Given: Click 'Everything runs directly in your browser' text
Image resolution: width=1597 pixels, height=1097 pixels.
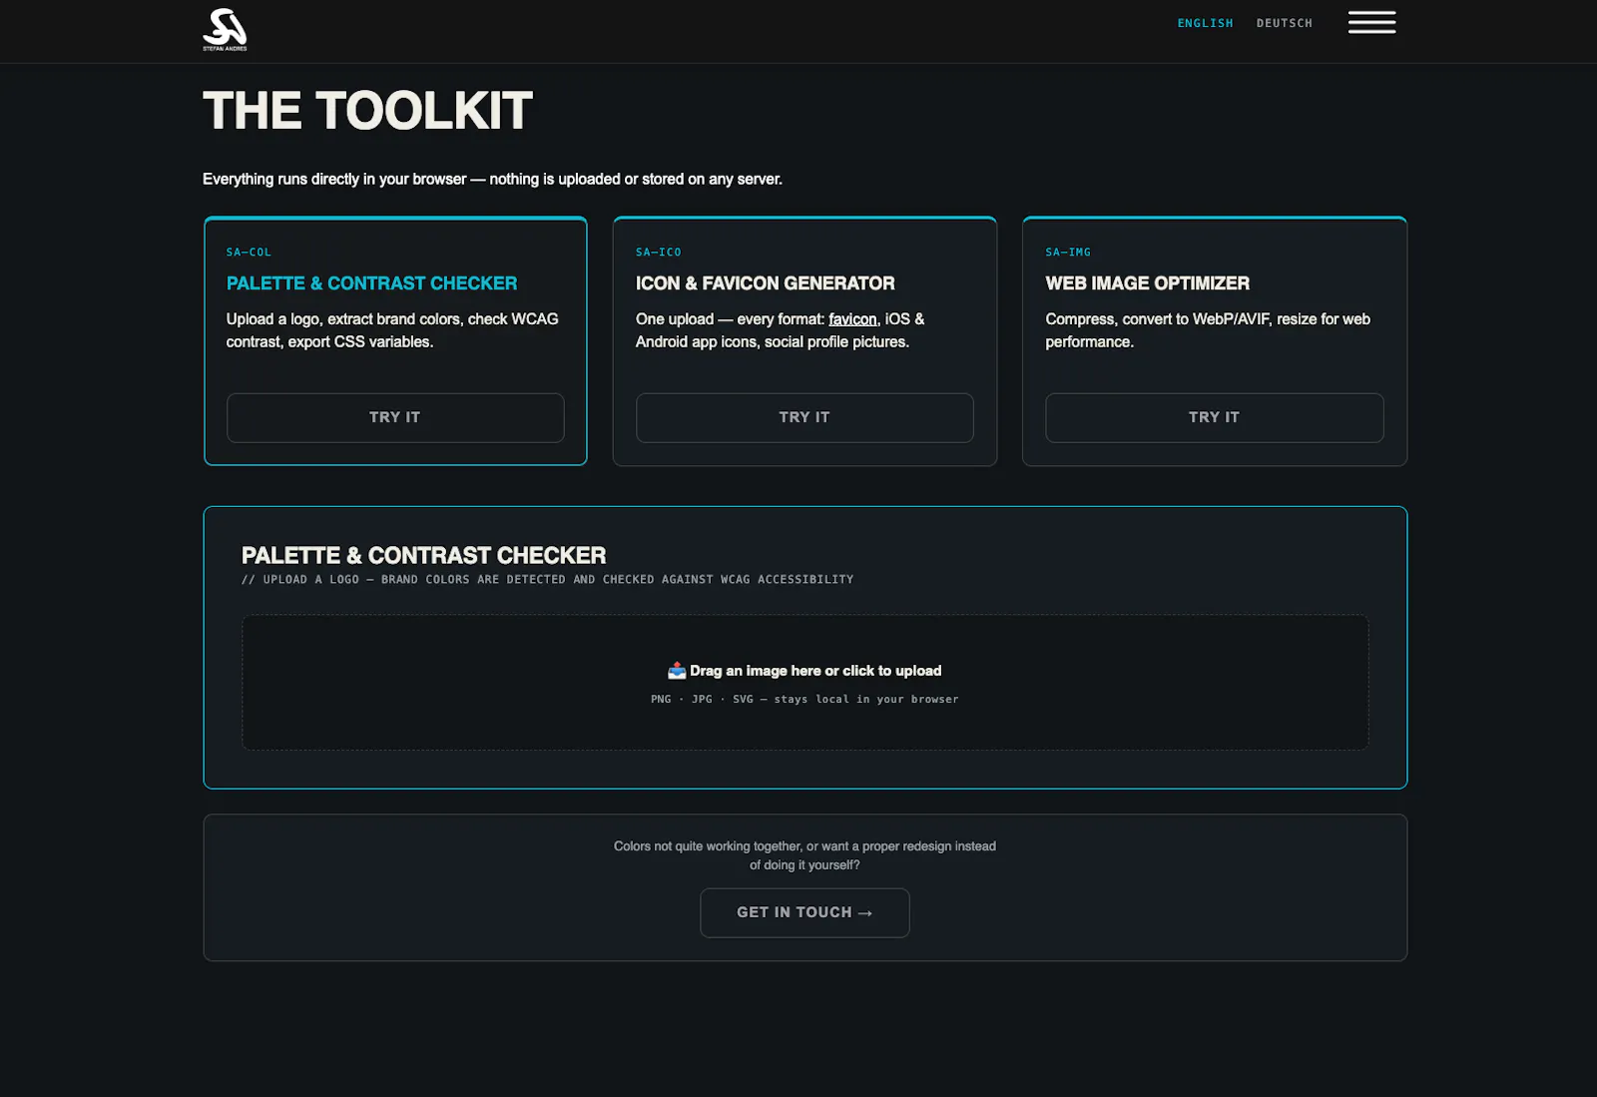Looking at the screenshot, I should click(492, 180).
